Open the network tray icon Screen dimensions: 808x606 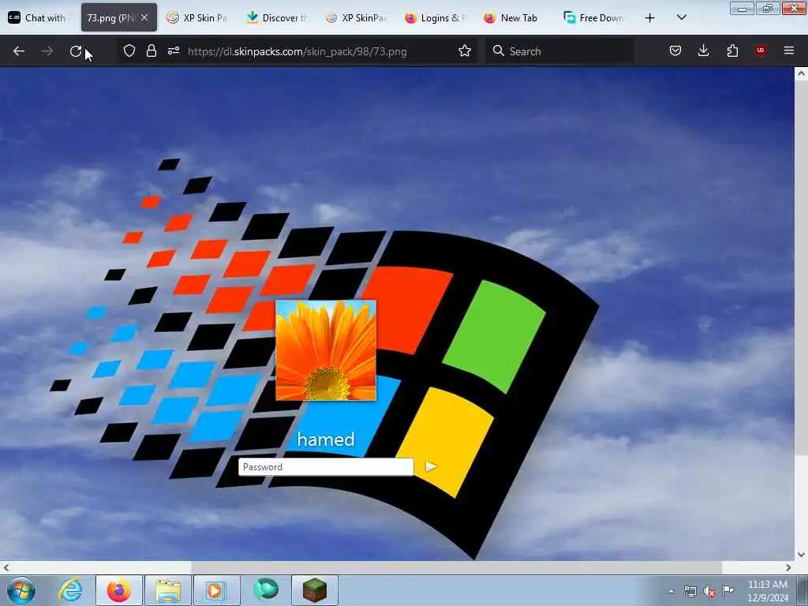[x=690, y=592]
